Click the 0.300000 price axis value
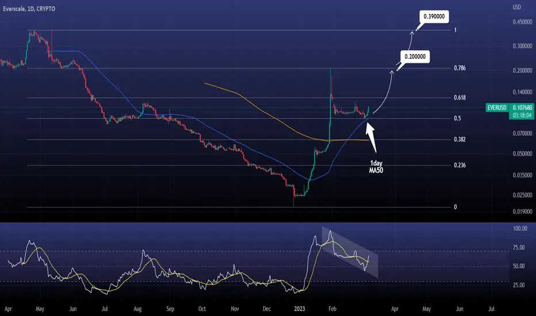 pyautogui.click(x=522, y=46)
